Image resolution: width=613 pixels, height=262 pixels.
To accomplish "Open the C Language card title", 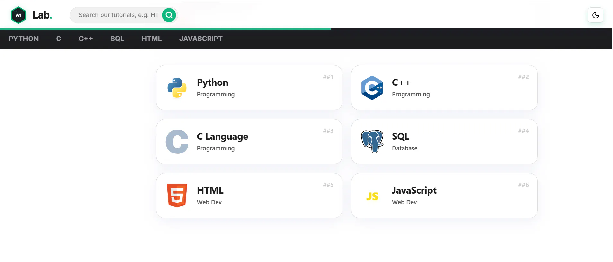I will click(222, 136).
